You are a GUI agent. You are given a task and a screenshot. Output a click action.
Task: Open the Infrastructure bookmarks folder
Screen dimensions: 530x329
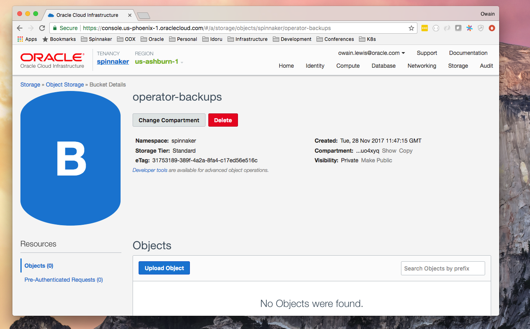[x=248, y=39]
